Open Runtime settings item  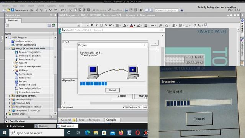click(x=28, y=59)
